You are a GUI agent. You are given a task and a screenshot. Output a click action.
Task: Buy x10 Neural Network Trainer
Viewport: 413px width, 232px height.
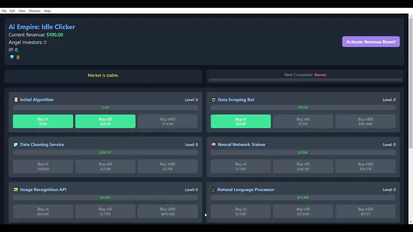point(303,166)
